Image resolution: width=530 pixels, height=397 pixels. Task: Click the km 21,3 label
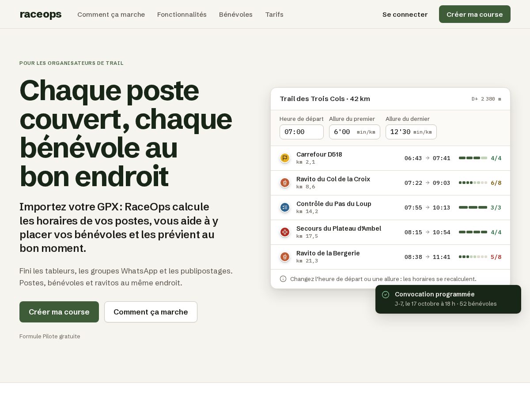[x=307, y=261]
